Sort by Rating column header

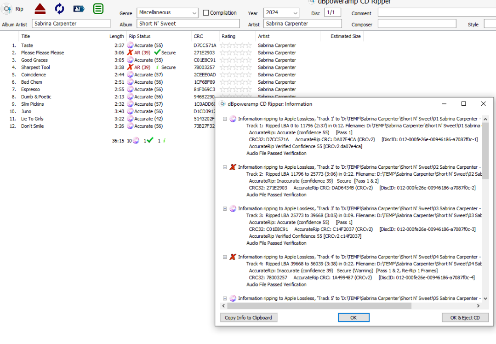tap(237, 36)
